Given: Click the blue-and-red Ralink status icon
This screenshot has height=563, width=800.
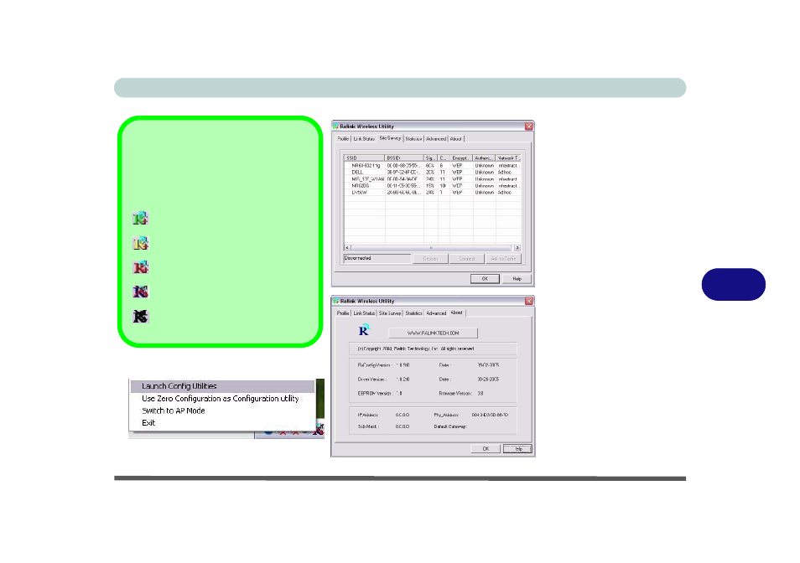Looking at the screenshot, I should [140, 292].
